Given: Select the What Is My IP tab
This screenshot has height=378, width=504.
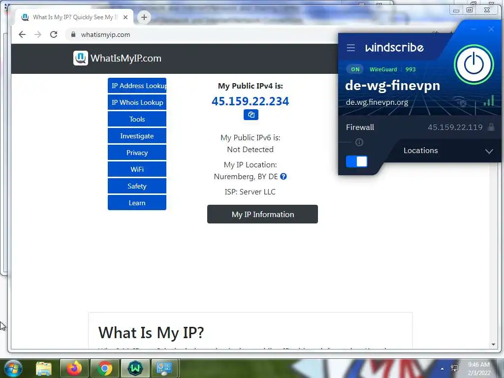Looking at the screenshot, I should [x=75, y=17].
